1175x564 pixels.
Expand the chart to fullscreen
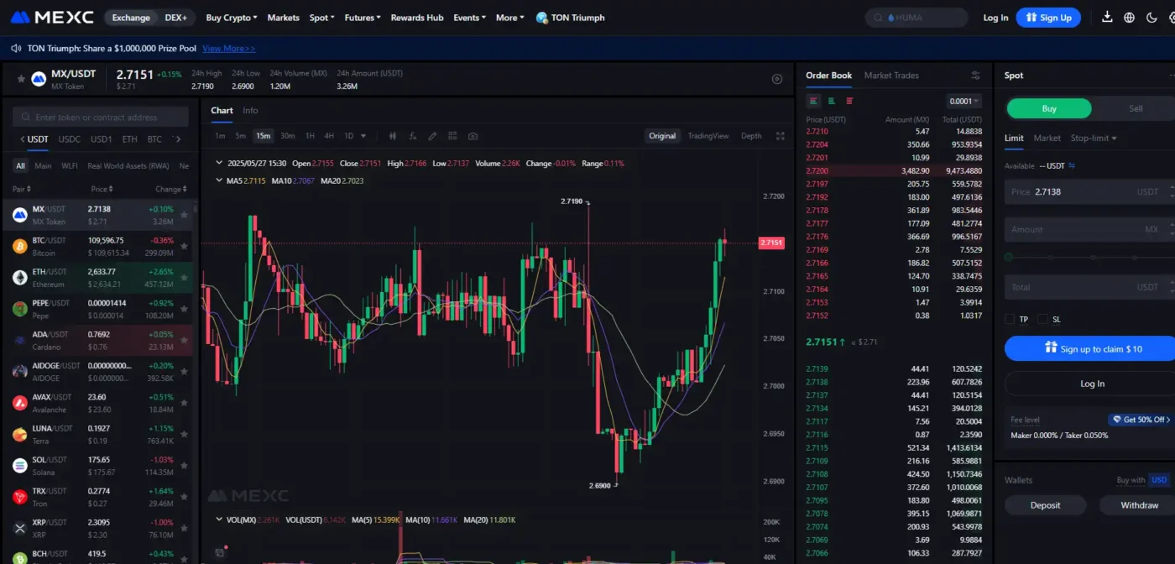(780, 136)
